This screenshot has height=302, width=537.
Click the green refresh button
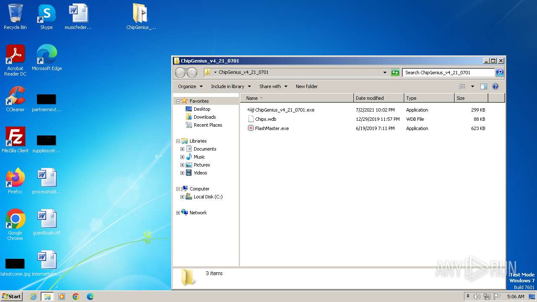395,73
